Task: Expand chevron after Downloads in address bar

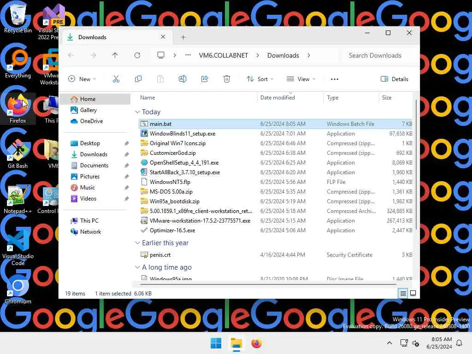Action: click(308, 55)
